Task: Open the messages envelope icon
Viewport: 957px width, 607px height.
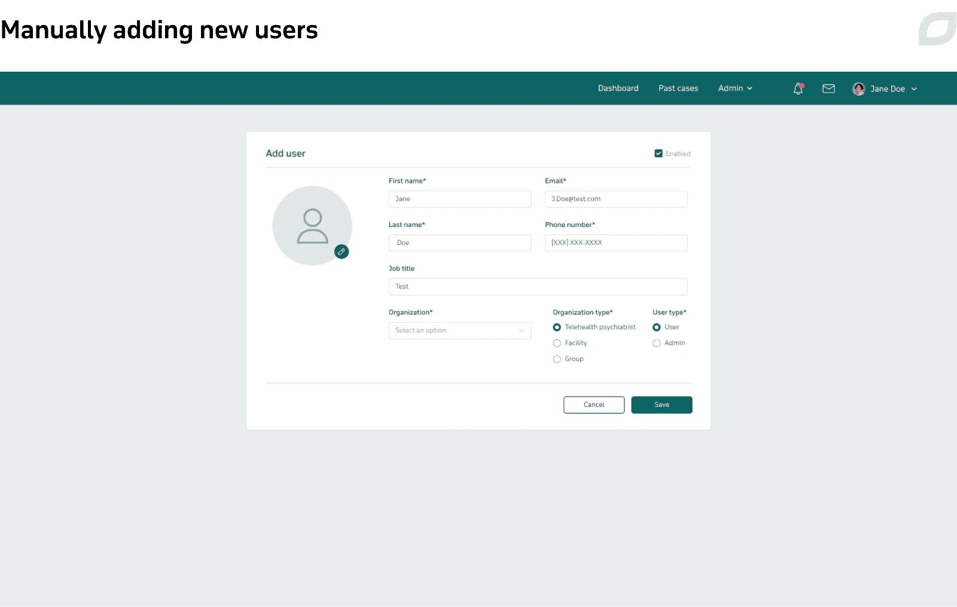Action: pyautogui.click(x=828, y=88)
